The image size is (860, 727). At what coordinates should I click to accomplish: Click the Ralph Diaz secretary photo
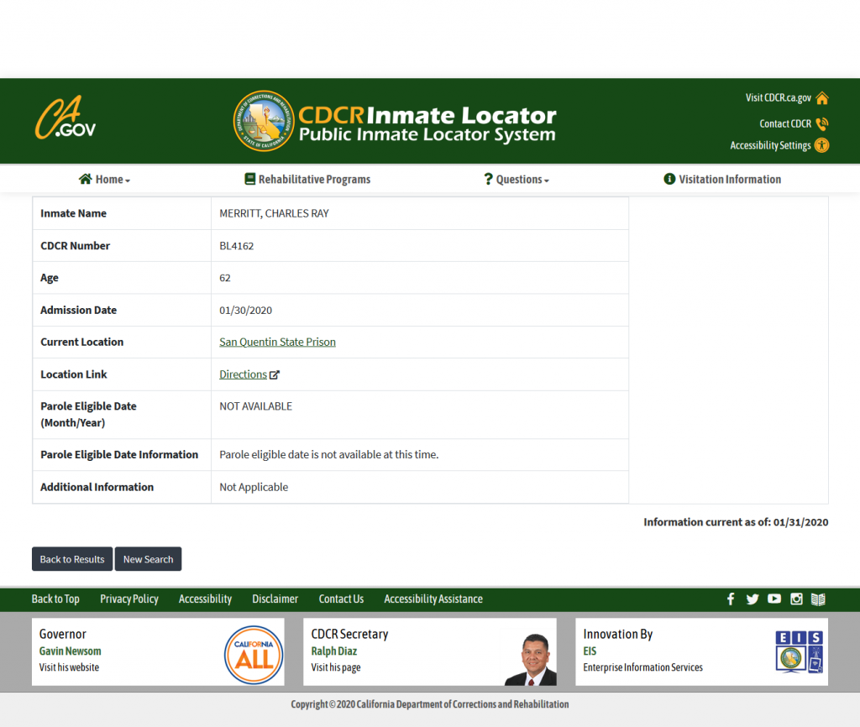pyautogui.click(x=530, y=658)
